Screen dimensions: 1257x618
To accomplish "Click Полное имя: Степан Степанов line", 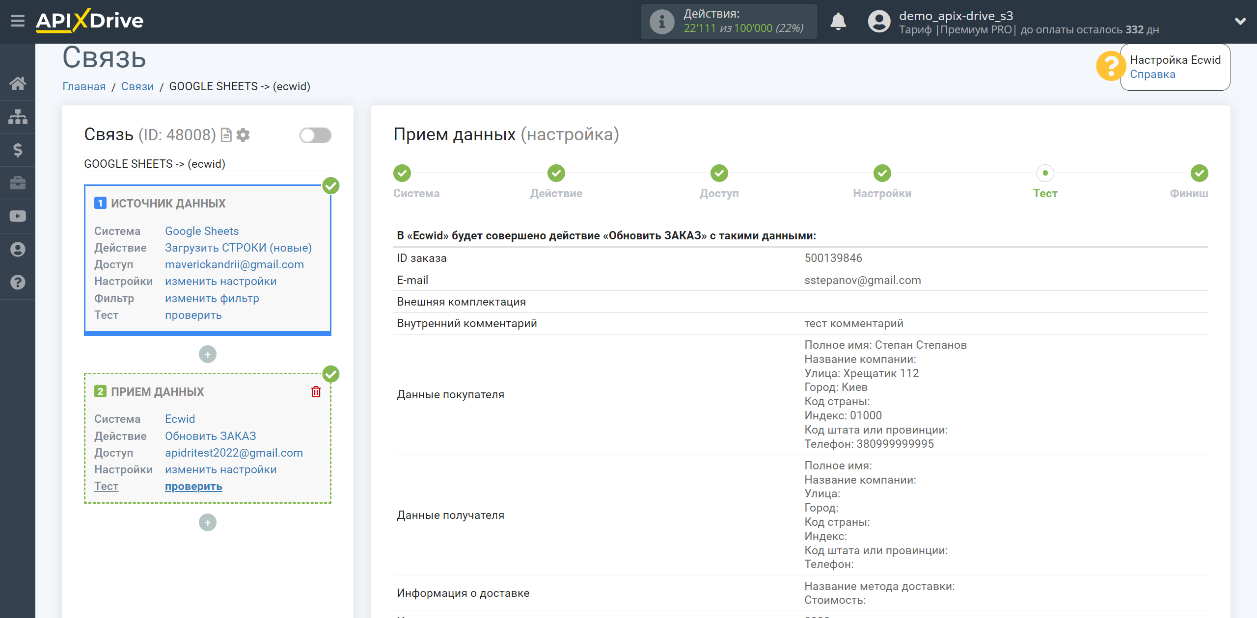I will 885,345.
